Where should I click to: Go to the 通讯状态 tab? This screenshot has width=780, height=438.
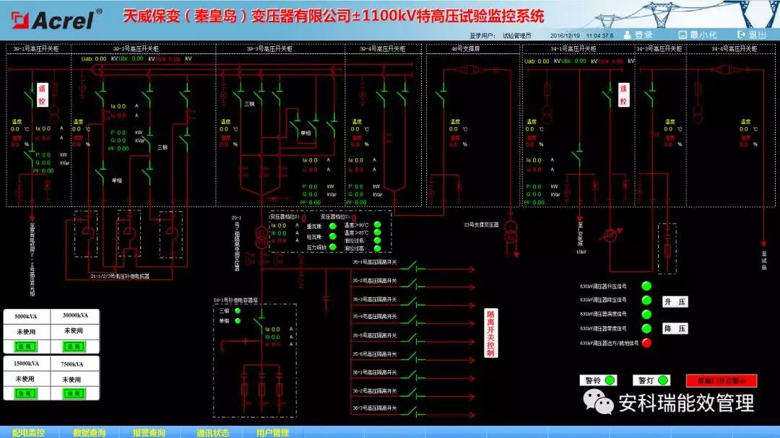click(212, 432)
